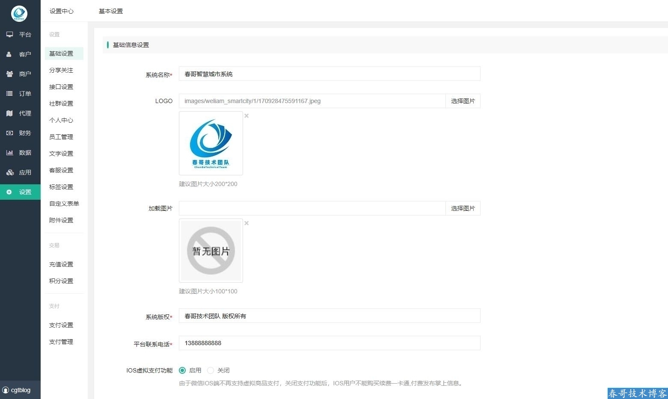The width and height of the screenshot is (668, 399).
Task: Click the 平台联系电话 input field
Action: click(329, 343)
